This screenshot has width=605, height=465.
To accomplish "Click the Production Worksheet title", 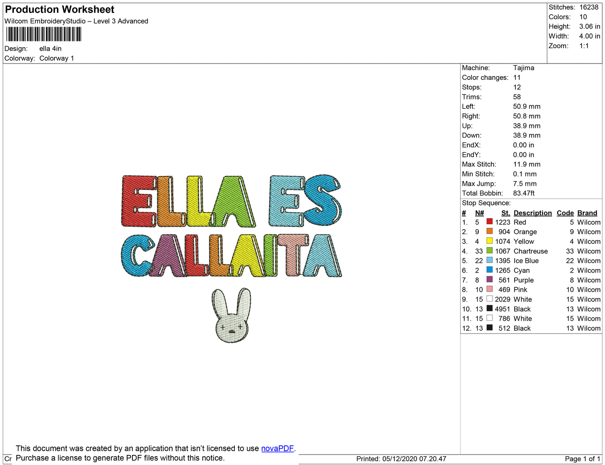I will tap(59, 10).
